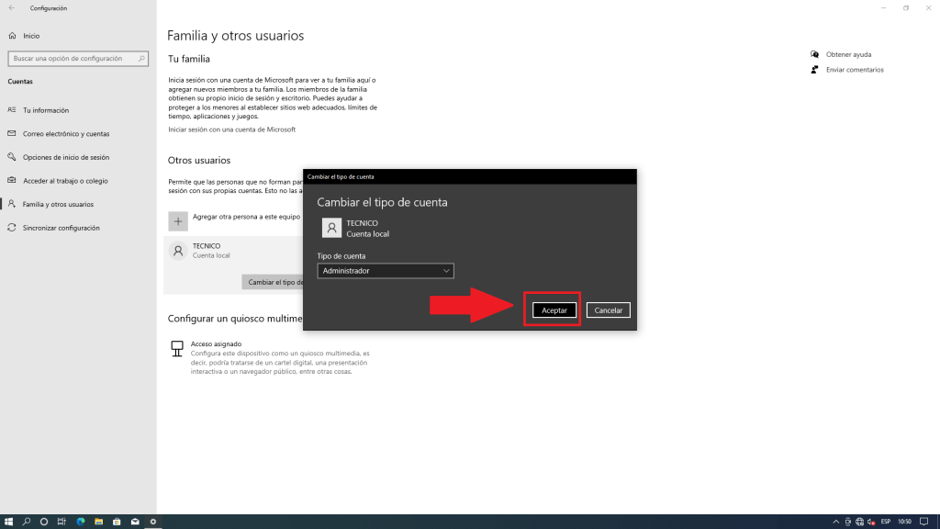Focus the Buscar una opción de configuración field

[72, 59]
